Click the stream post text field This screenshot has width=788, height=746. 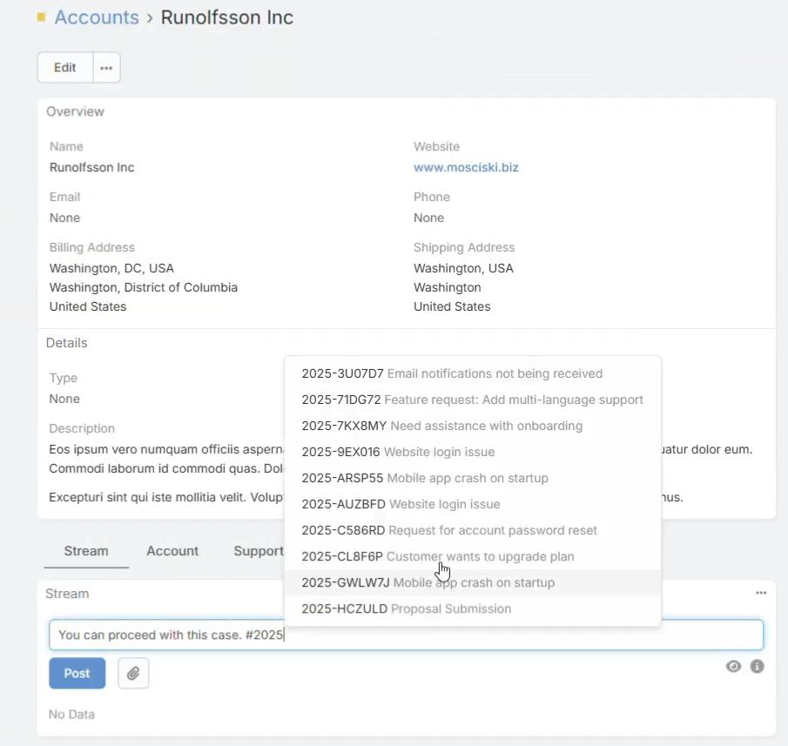(x=406, y=635)
